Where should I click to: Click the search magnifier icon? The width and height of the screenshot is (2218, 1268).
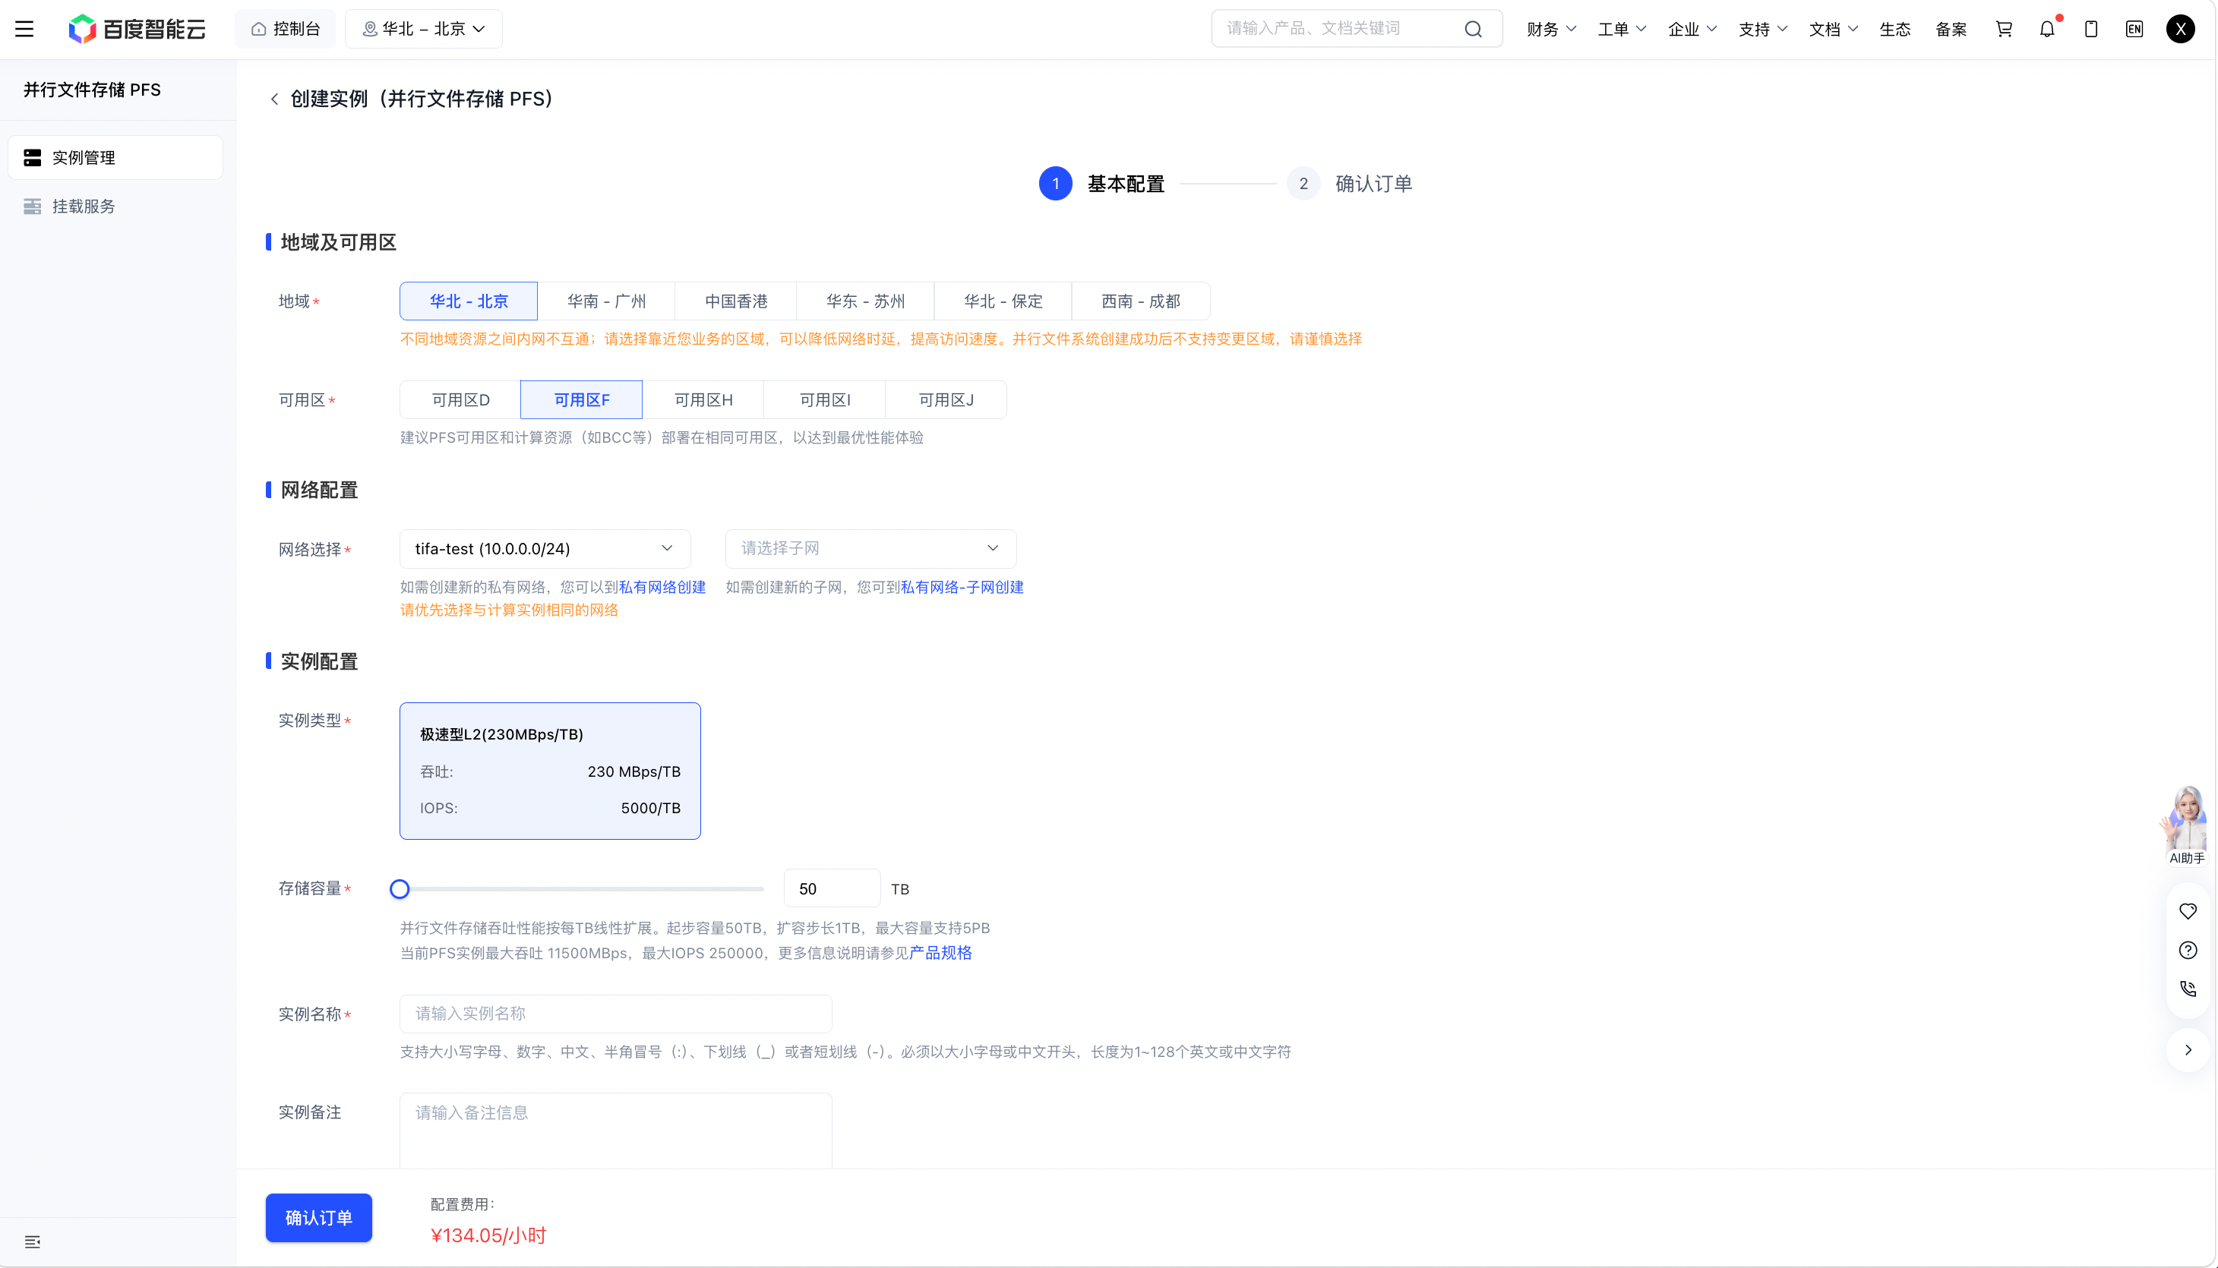click(1472, 29)
